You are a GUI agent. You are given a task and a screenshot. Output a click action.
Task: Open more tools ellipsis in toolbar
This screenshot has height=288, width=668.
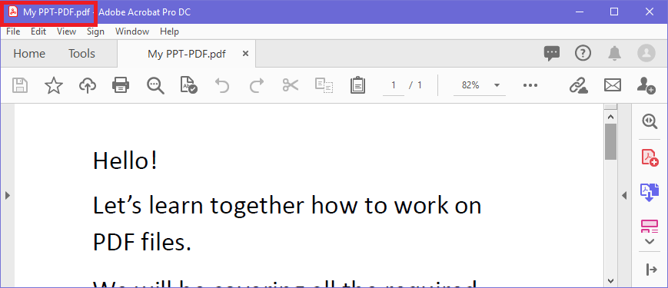point(530,85)
